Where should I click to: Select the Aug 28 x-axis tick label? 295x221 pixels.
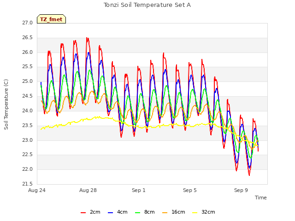point(88,190)
